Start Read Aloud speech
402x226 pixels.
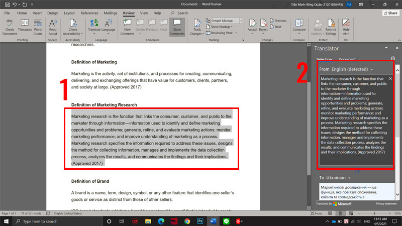pos(53,25)
